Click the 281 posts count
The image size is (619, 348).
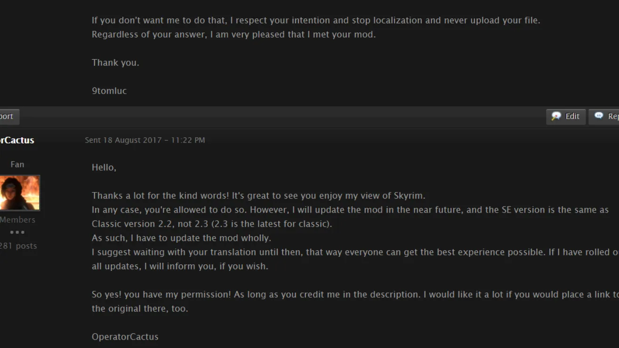[x=18, y=246]
